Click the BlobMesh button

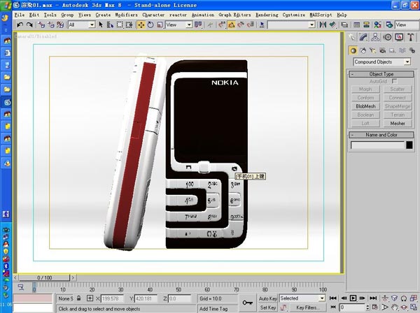[x=365, y=106]
